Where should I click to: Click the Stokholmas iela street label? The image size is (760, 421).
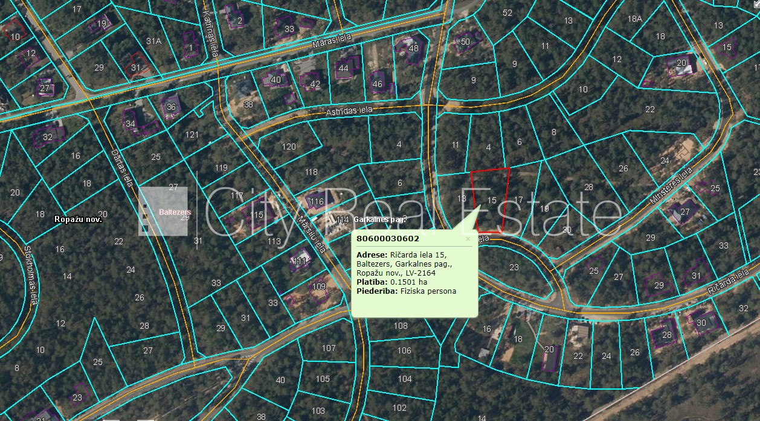pos(33,274)
